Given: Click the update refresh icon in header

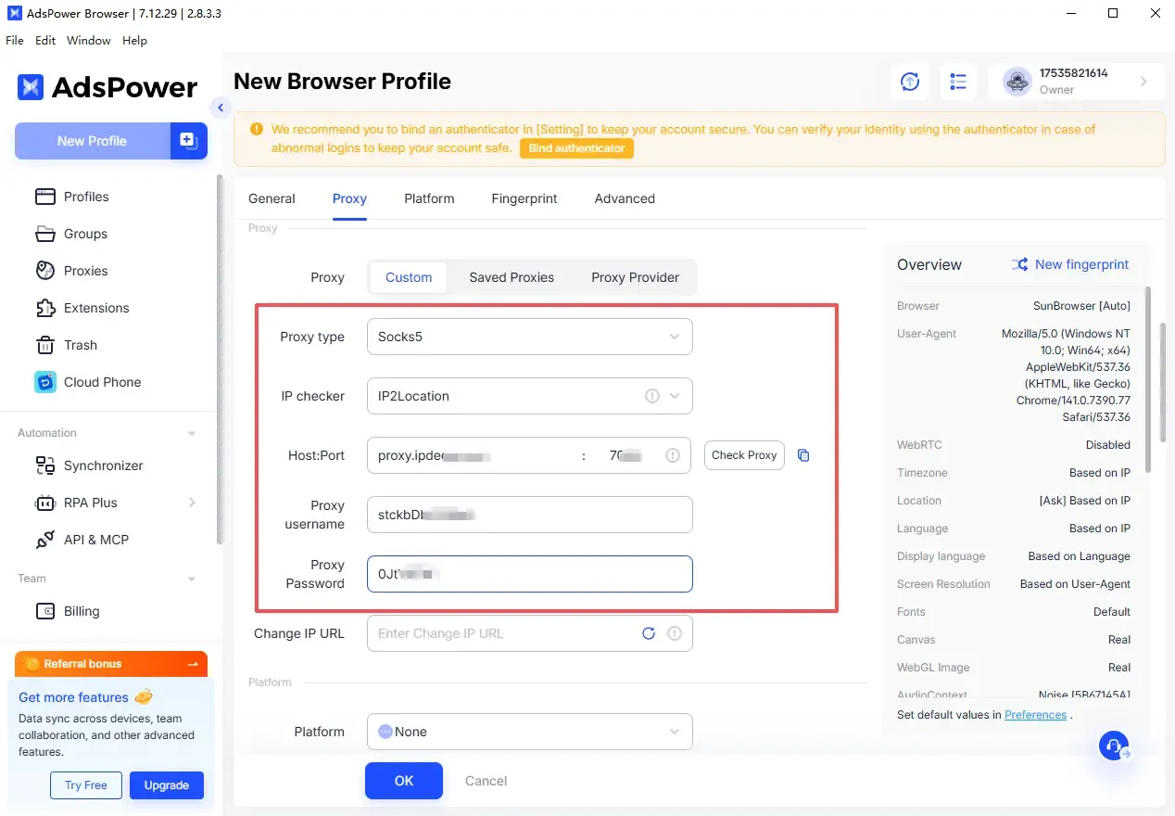Looking at the screenshot, I should pos(910,82).
